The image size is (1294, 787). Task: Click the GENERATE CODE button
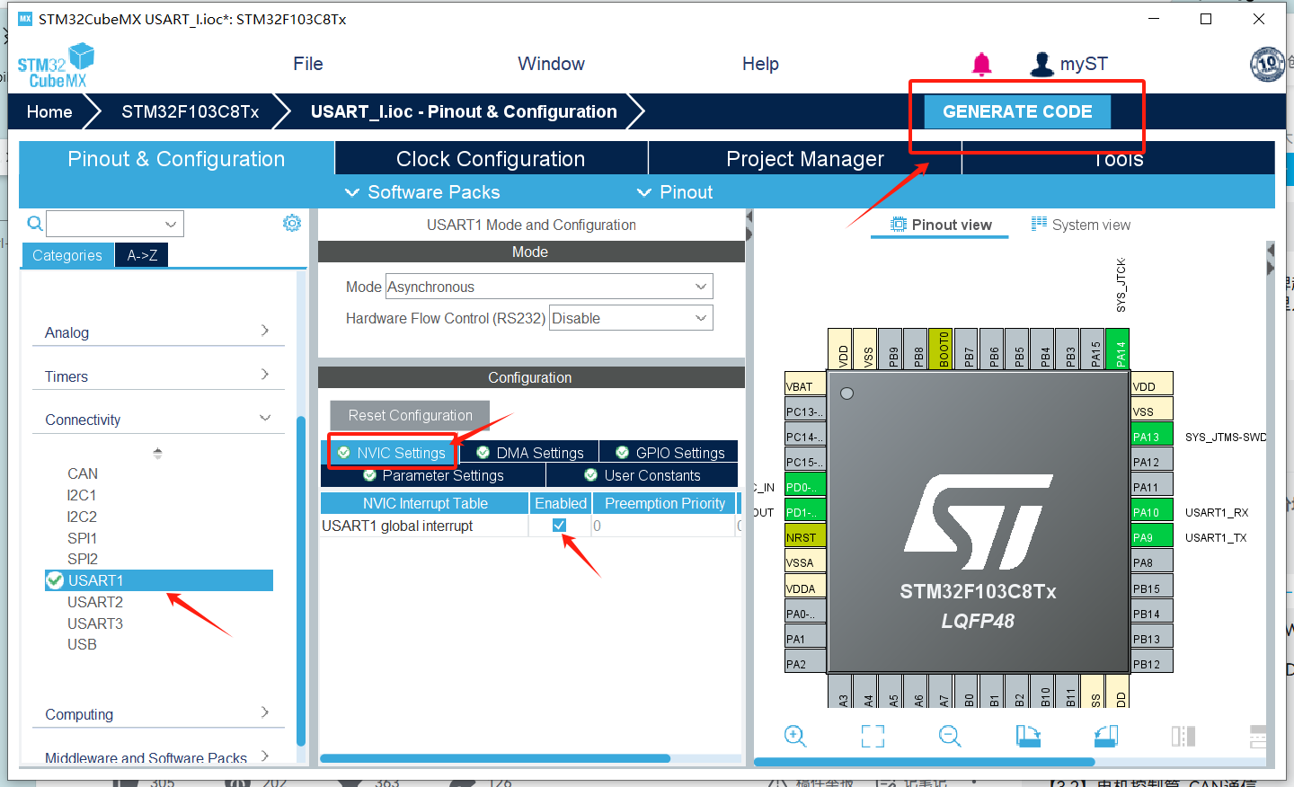(1017, 111)
